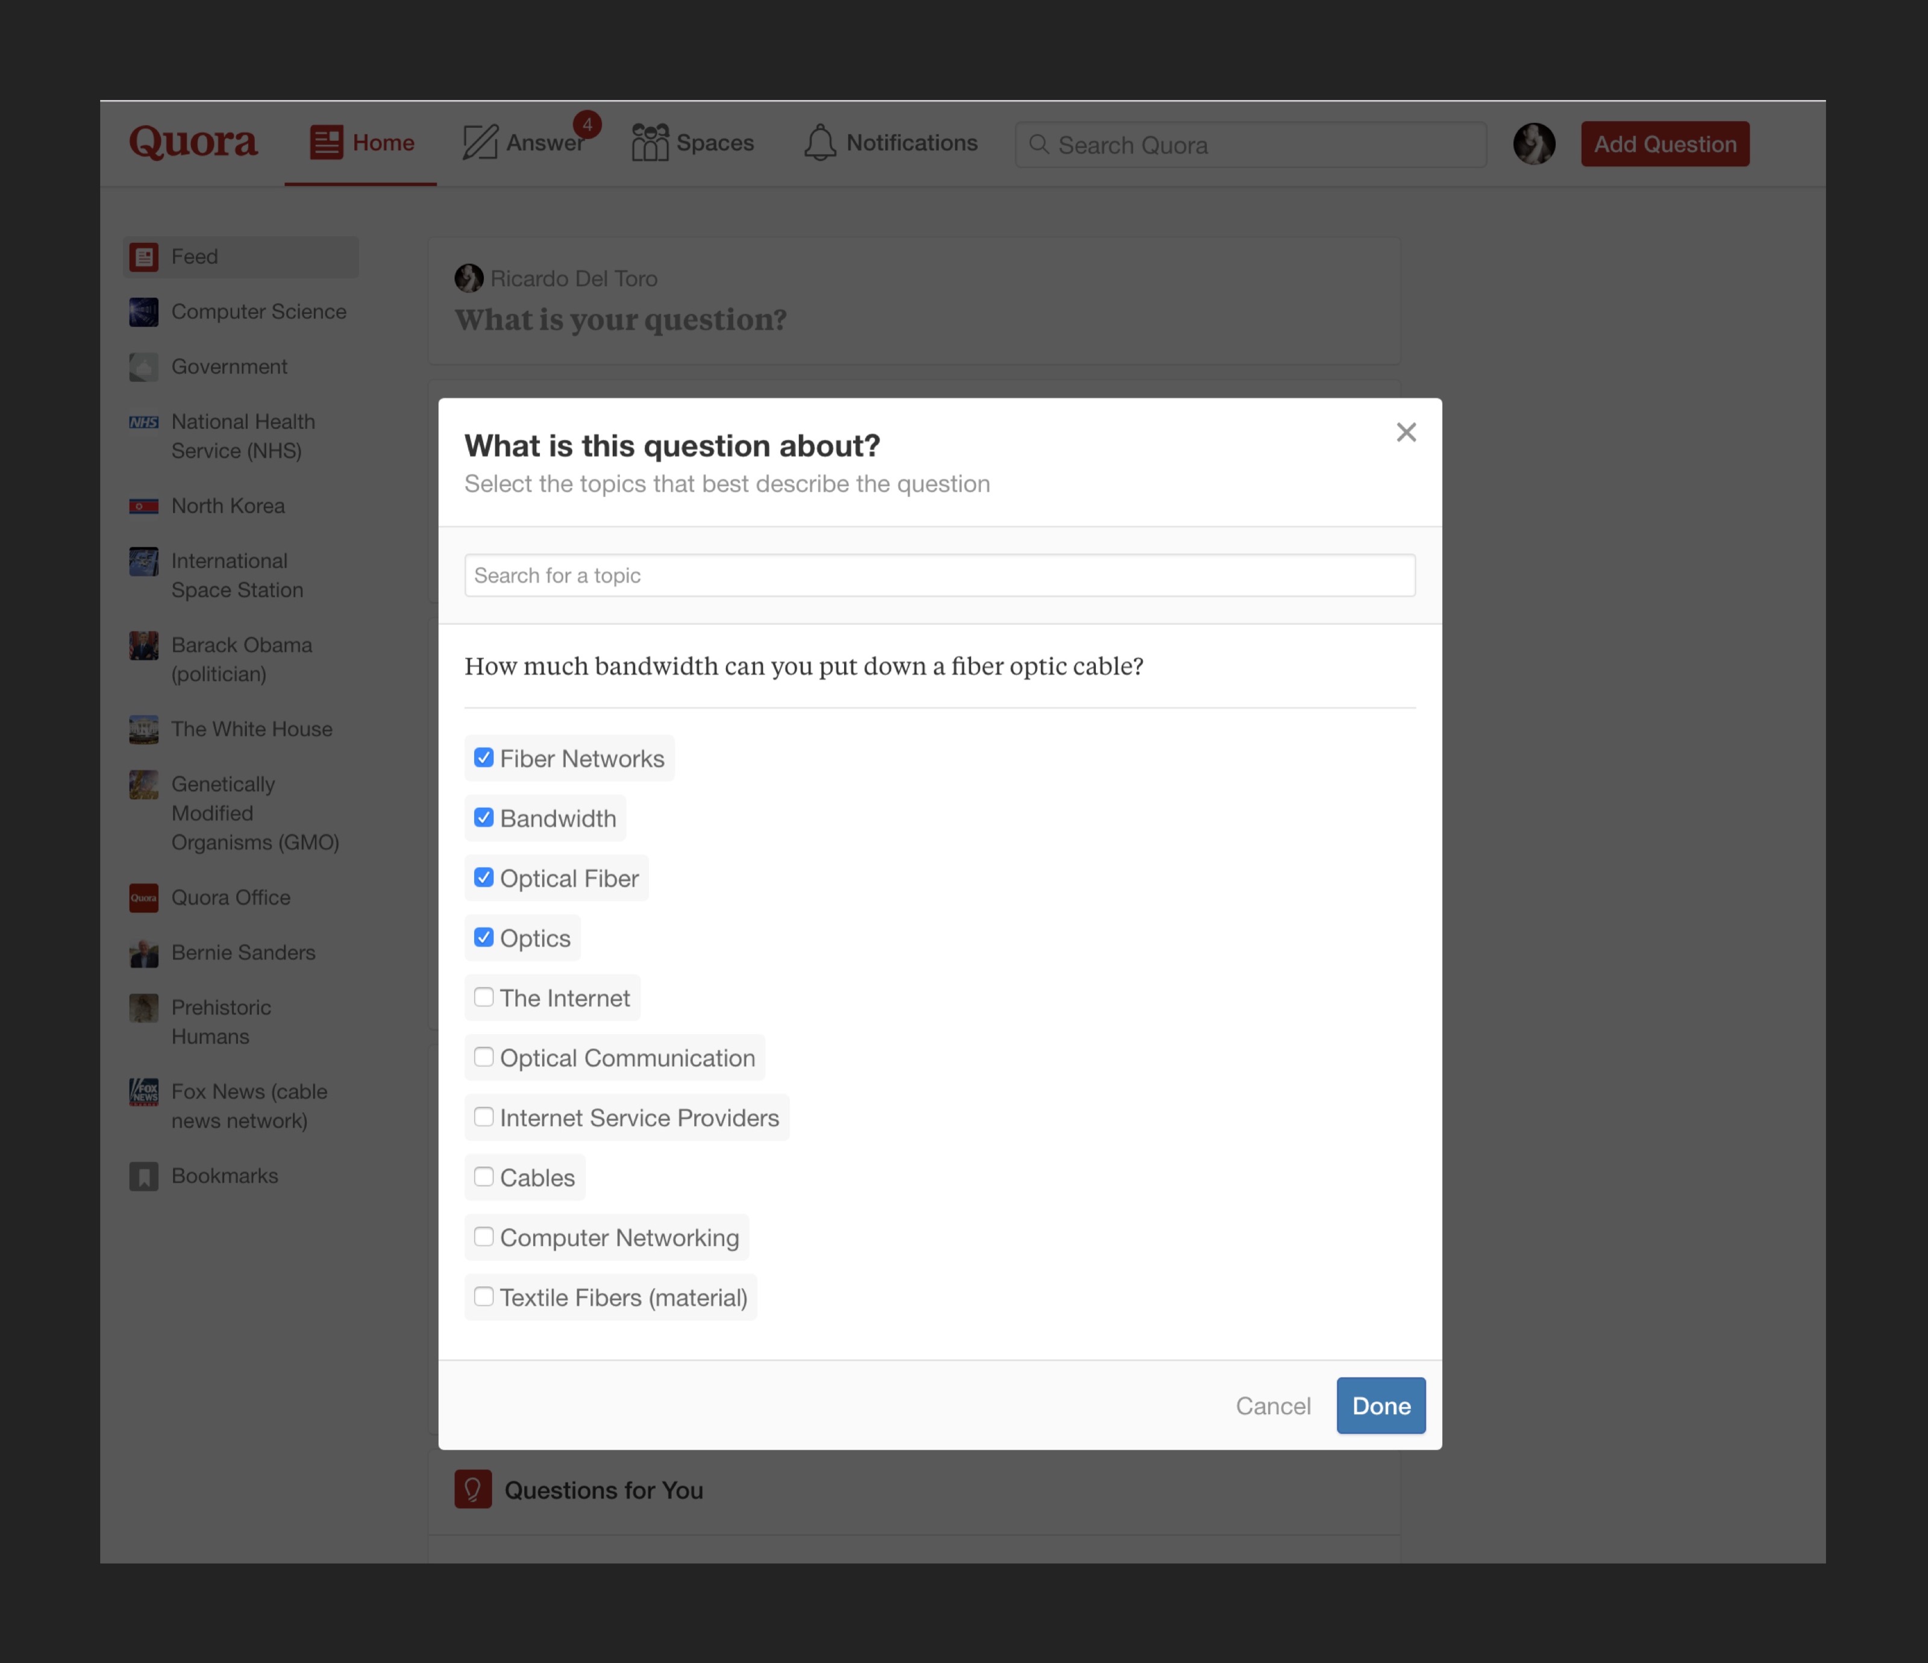Image resolution: width=1928 pixels, height=1663 pixels.
Task: Select the Computer Science sidebar topic
Action: click(258, 312)
